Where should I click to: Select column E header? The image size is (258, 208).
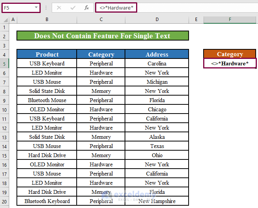pyautogui.click(x=196, y=19)
